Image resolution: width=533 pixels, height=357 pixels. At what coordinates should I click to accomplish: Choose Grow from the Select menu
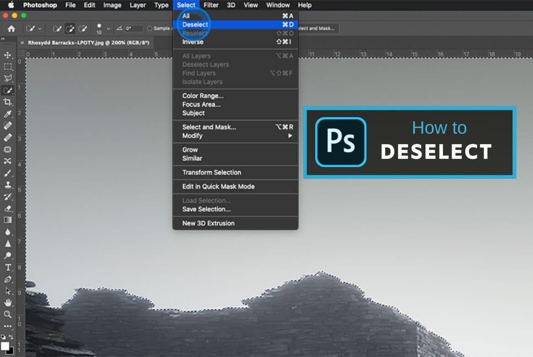point(235,150)
